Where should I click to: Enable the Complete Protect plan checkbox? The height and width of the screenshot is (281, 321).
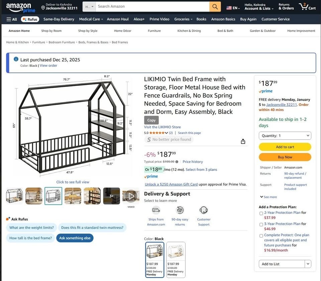[261, 236]
